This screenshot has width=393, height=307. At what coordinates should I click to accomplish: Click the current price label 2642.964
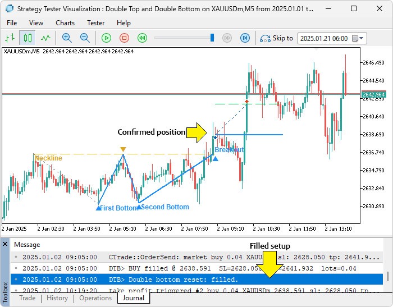point(373,94)
